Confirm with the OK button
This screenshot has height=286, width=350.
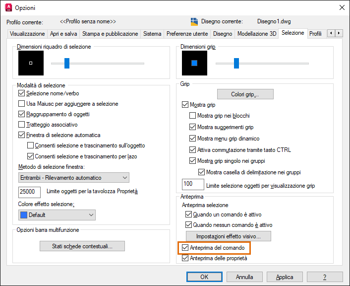click(204, 277)
